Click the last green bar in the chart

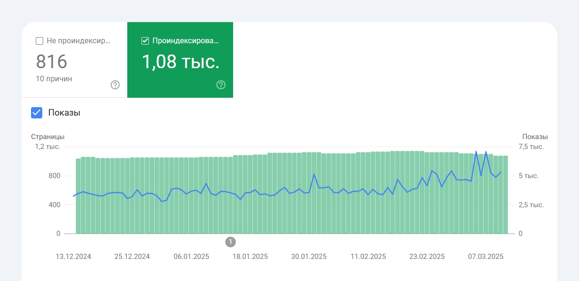(x=506, y=197)
